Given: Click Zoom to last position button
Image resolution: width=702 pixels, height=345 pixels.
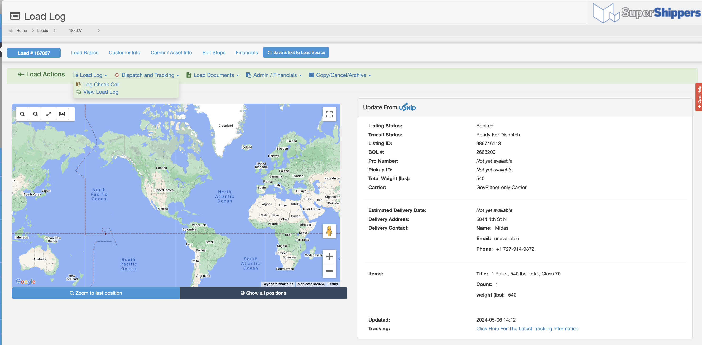Looking at the screenshot, I should pos(96,293).
